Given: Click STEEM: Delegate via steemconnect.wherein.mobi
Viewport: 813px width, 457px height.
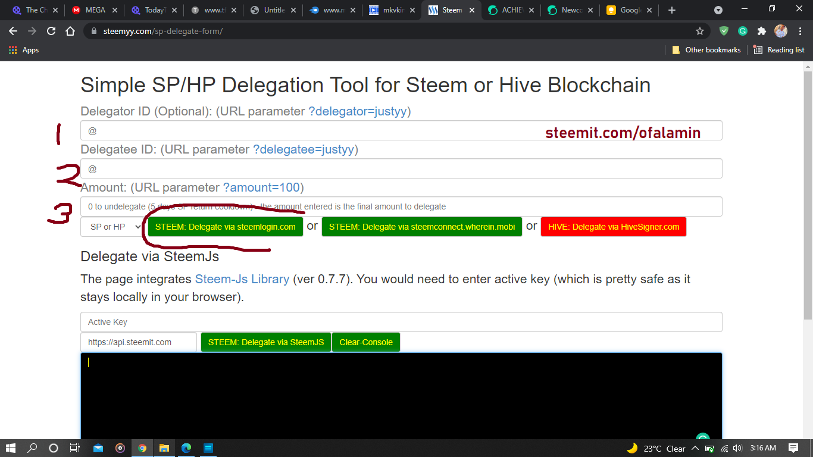Looking at the screenshot, I should 422,227.
